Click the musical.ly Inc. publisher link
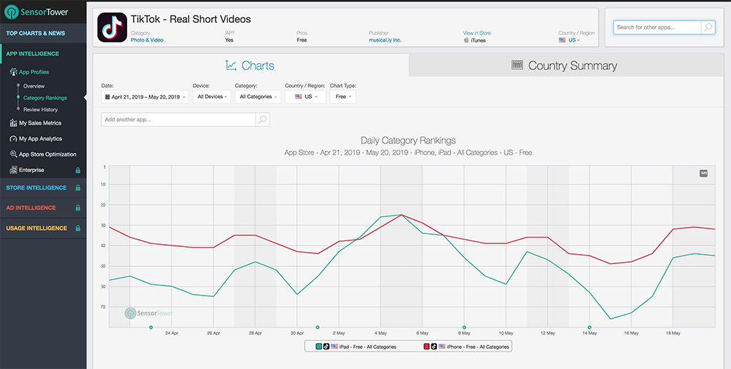 (385, 40)
